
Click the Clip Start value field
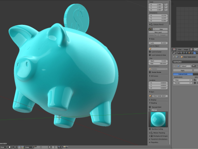click(x=158, y=61)
